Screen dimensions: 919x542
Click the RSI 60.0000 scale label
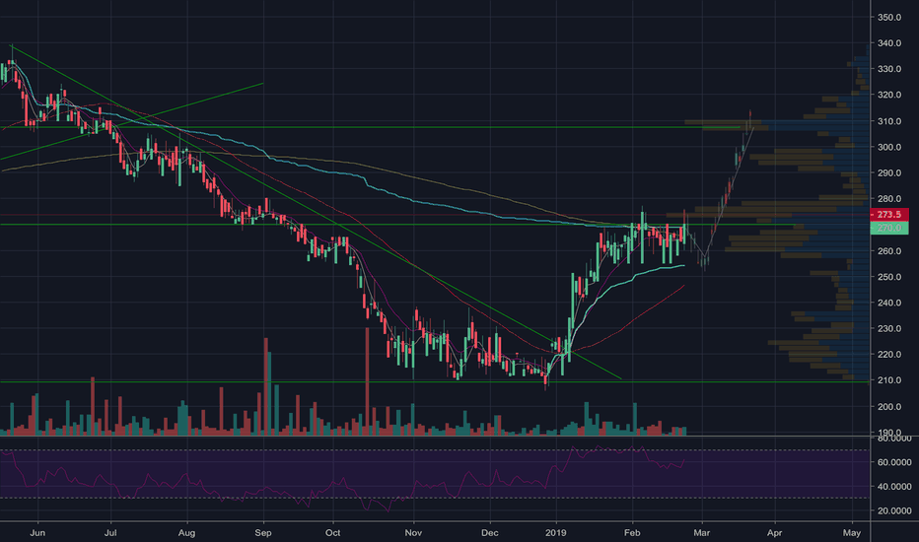click(x=893, y=462)
